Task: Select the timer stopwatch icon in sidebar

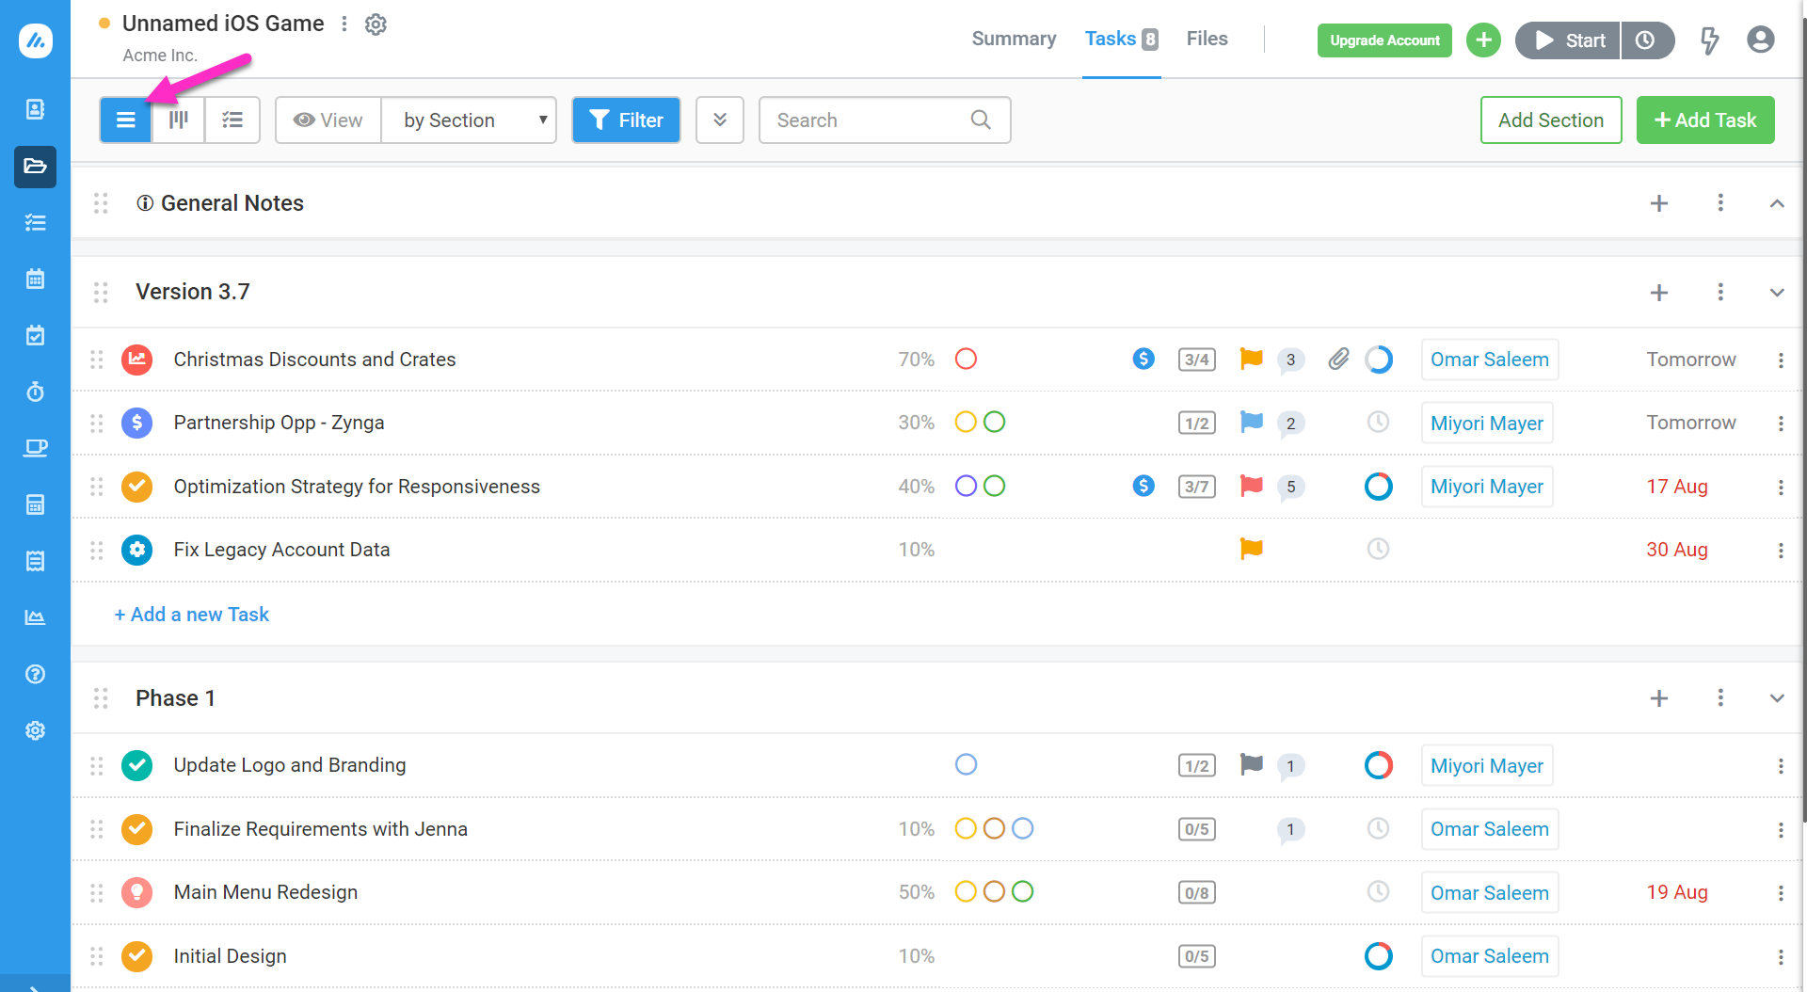Action: (x=35, y=392)
